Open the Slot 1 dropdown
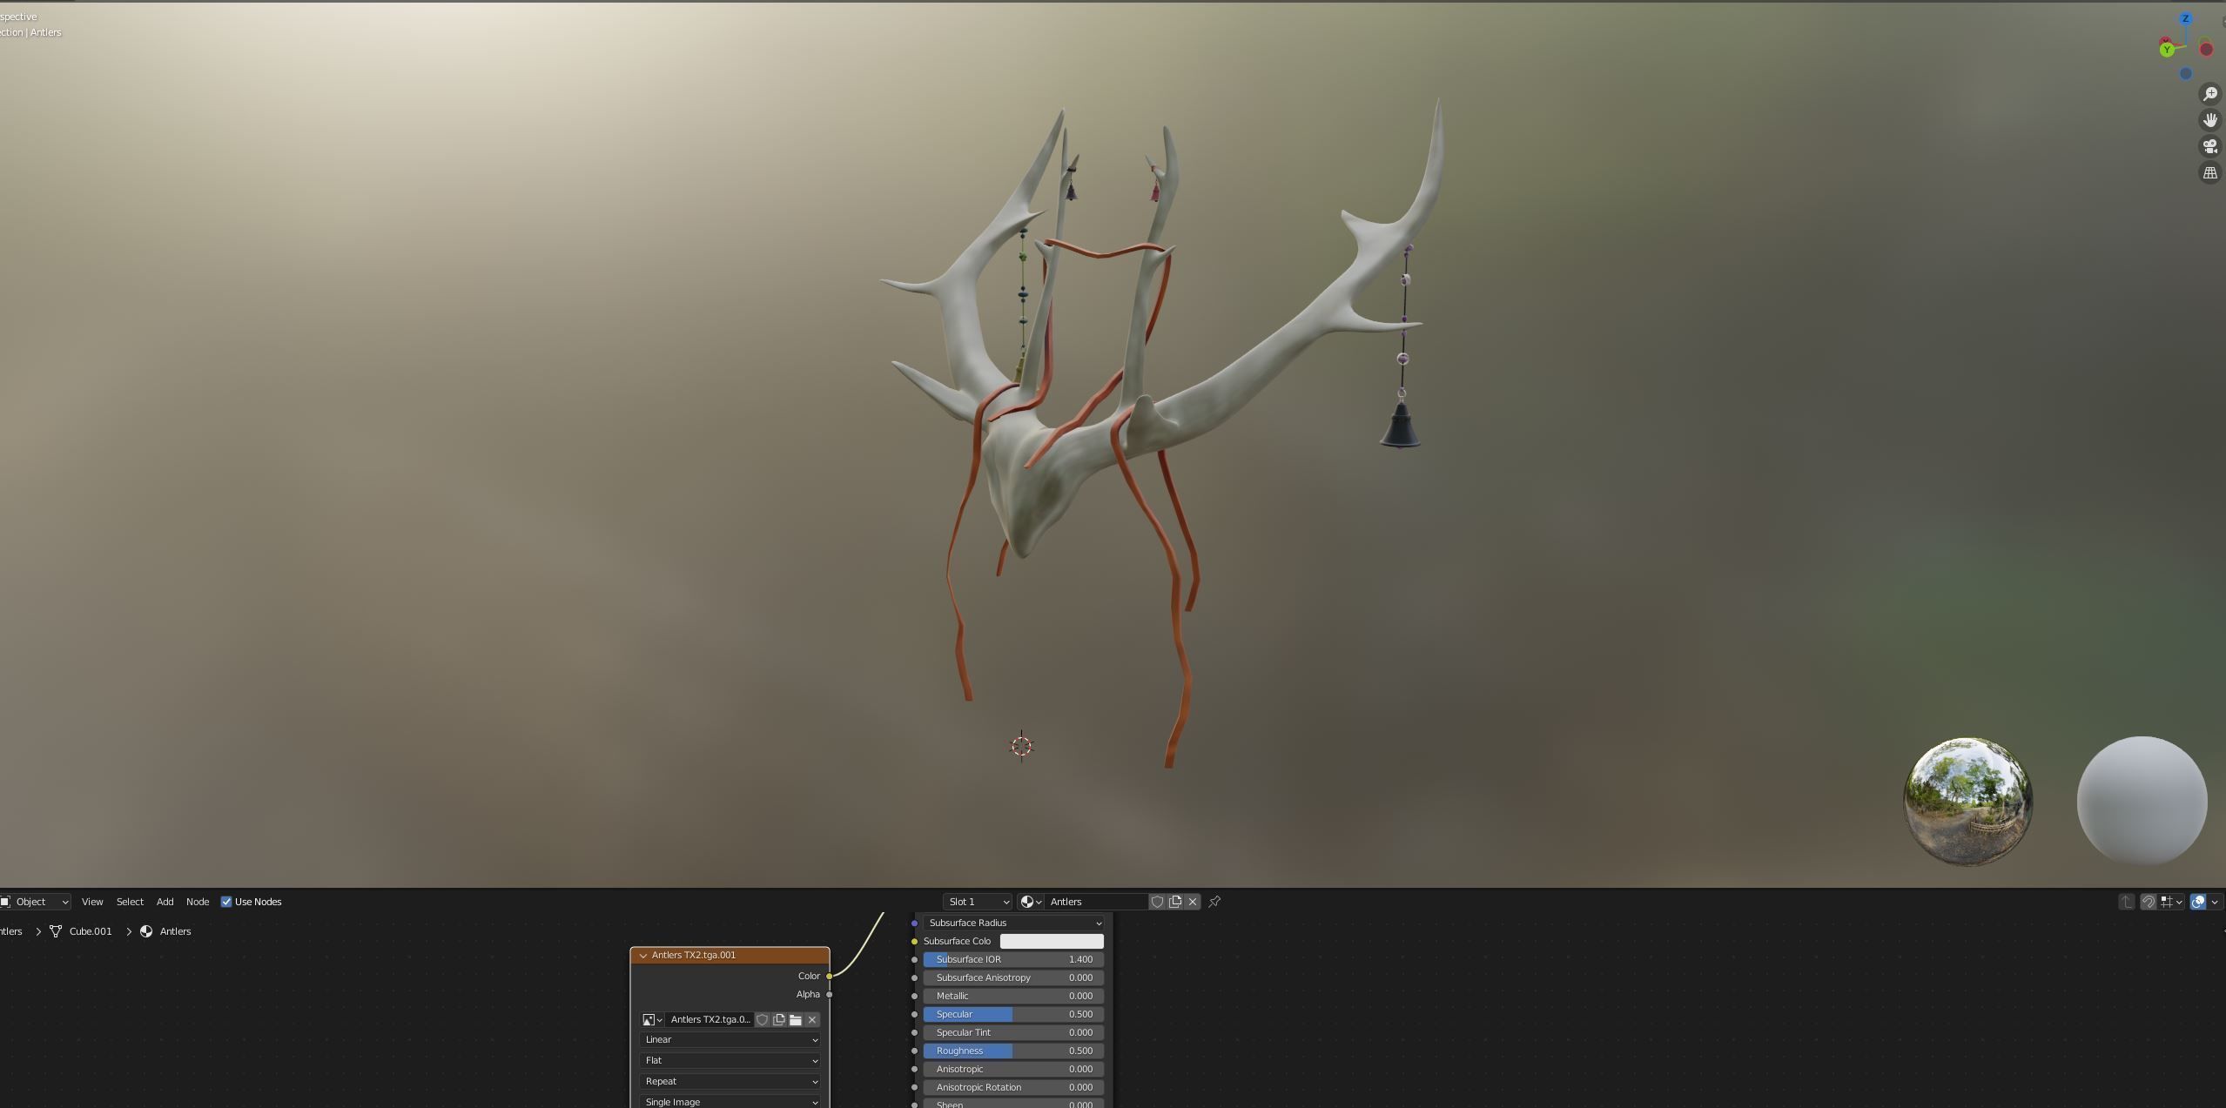 [x=978, y=902]
